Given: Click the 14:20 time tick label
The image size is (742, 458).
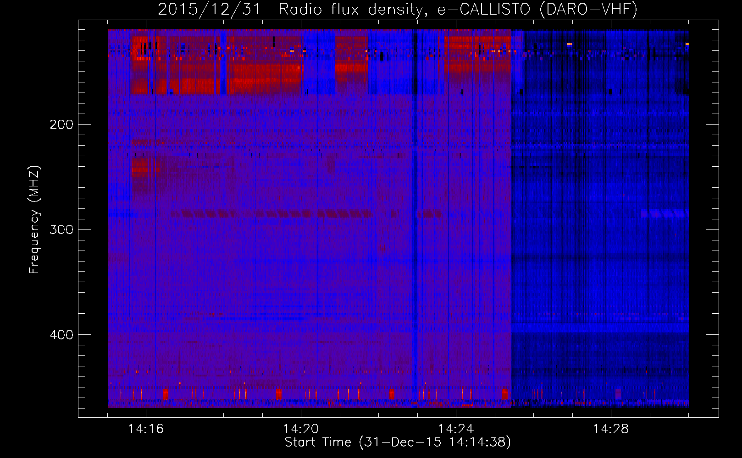Looking at the screenshot, I should (x=301, y=429).
